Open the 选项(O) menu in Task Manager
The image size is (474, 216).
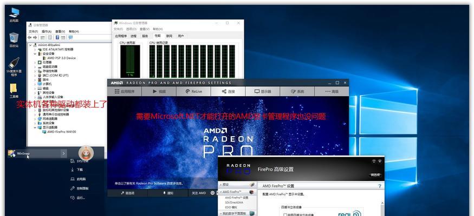coord(131,29)
